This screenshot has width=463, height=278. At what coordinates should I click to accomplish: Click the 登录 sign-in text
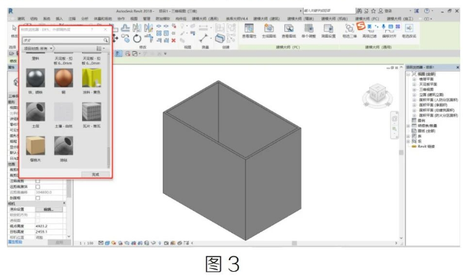(x=388, y=11)
